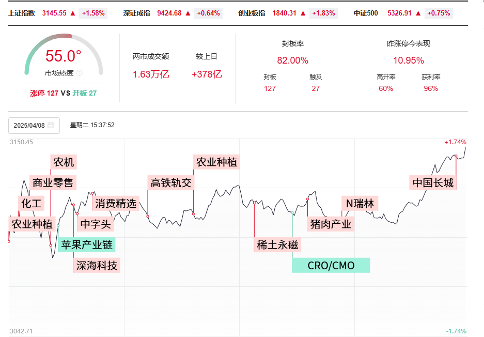The image size is (484, 337).
Task: Click the 上证指数 index label
Action: pyautogui.click(x=22, y=13)
